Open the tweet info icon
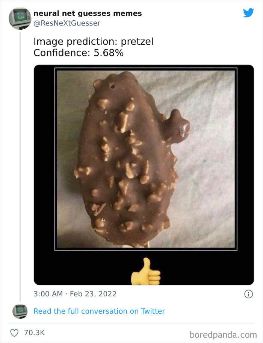 click(x=248, y=294)
